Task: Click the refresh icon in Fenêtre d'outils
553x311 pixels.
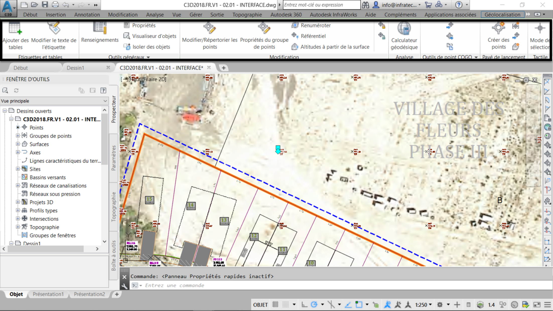Action: 16,90
